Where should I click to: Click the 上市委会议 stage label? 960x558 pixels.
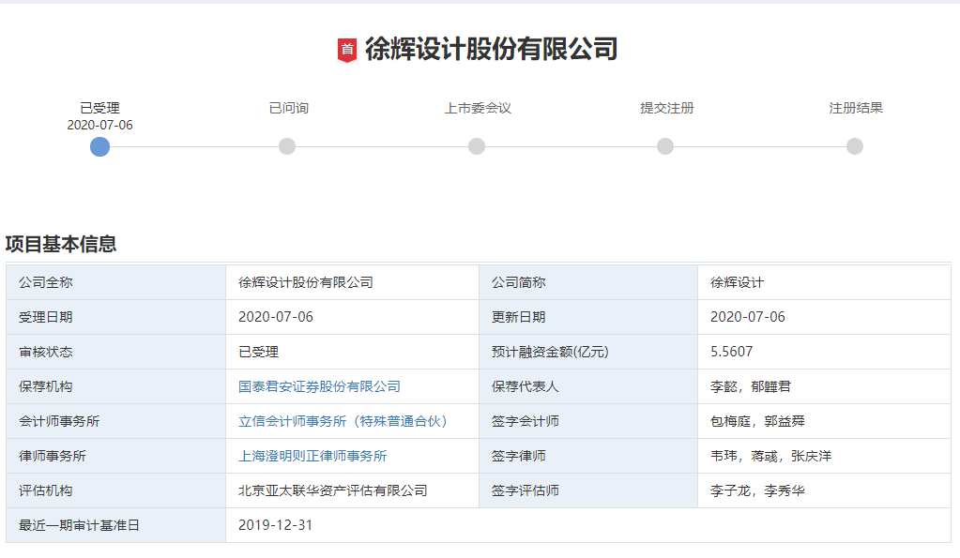click(478, 108)
